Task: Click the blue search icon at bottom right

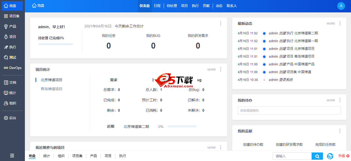Action: point(317,156)
